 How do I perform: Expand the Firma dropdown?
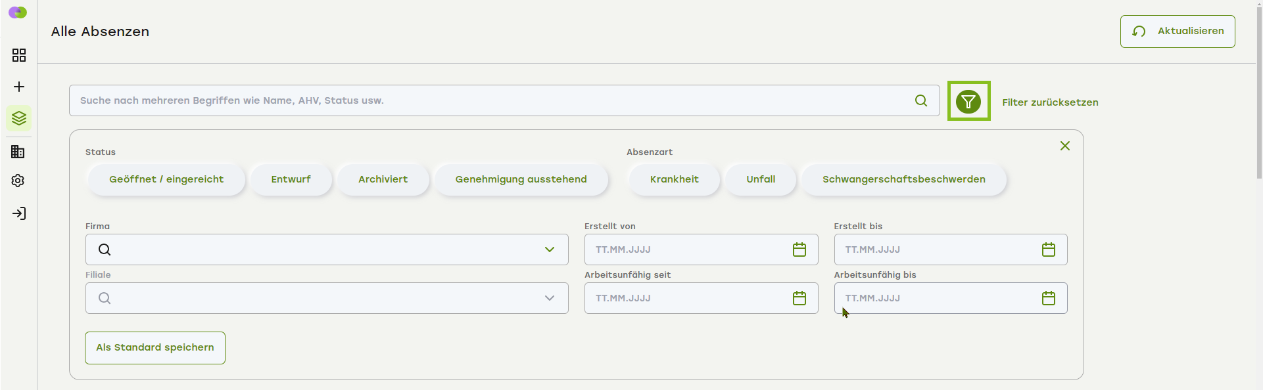(x=549, y=249)
